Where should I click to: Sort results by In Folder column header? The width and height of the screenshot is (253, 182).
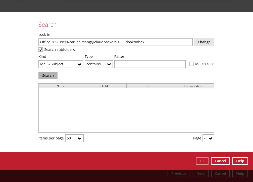coord(105,86)
